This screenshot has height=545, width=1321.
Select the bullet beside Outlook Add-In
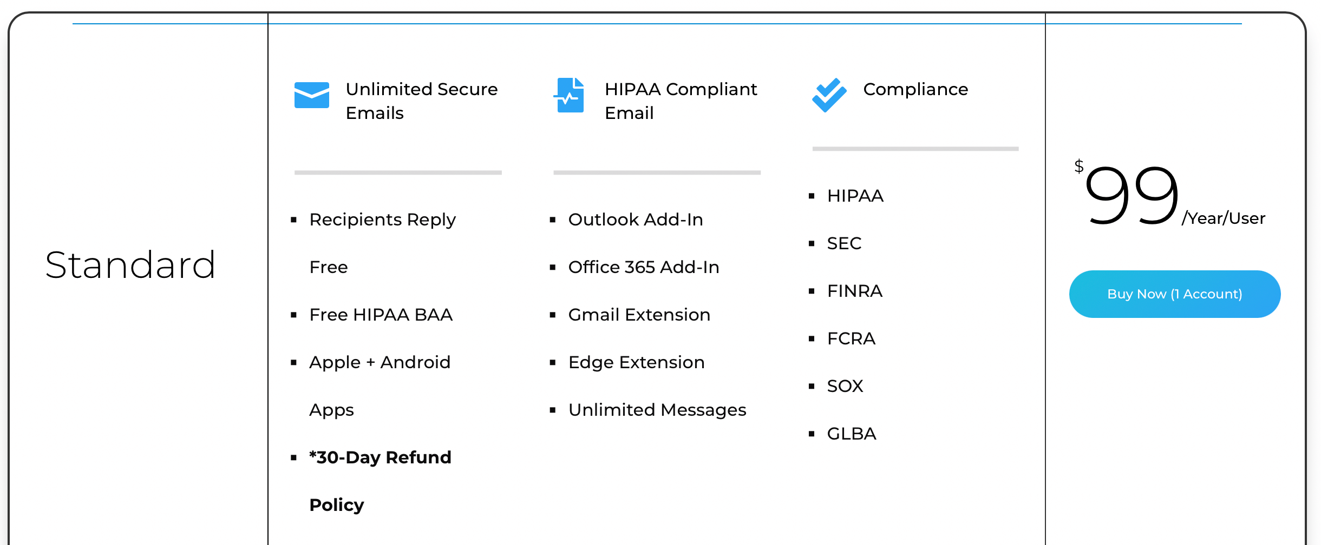point(552,220)
